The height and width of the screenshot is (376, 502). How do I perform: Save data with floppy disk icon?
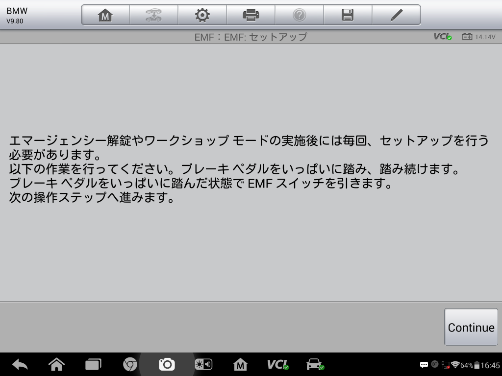coord(348,15)
